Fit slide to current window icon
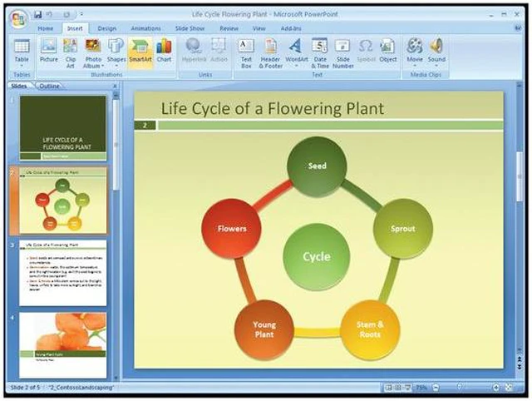Viewport: 532px width, 401px height. click(x=509, y=387)
